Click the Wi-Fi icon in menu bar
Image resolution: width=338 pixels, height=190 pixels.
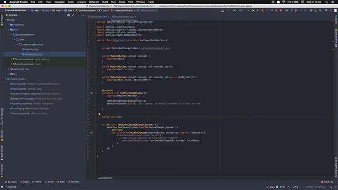tap(284, 2)
